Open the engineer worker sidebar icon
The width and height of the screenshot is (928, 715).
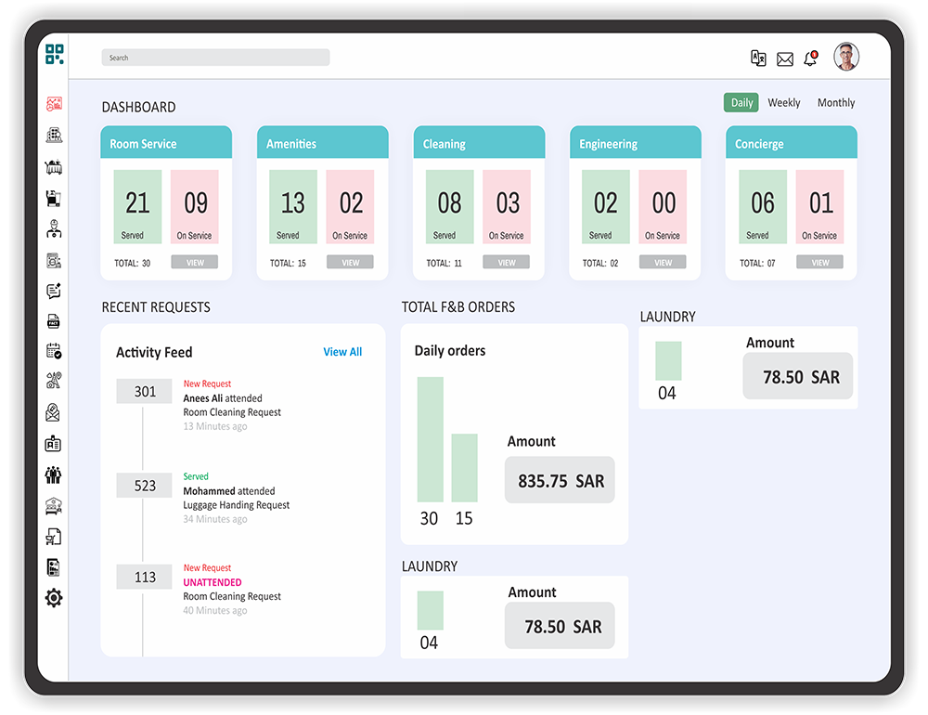(54, 228)
